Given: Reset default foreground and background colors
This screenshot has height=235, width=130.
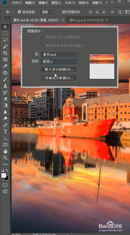Looking at the screenshot, I should pyautogui.click(x=3, y=170).
